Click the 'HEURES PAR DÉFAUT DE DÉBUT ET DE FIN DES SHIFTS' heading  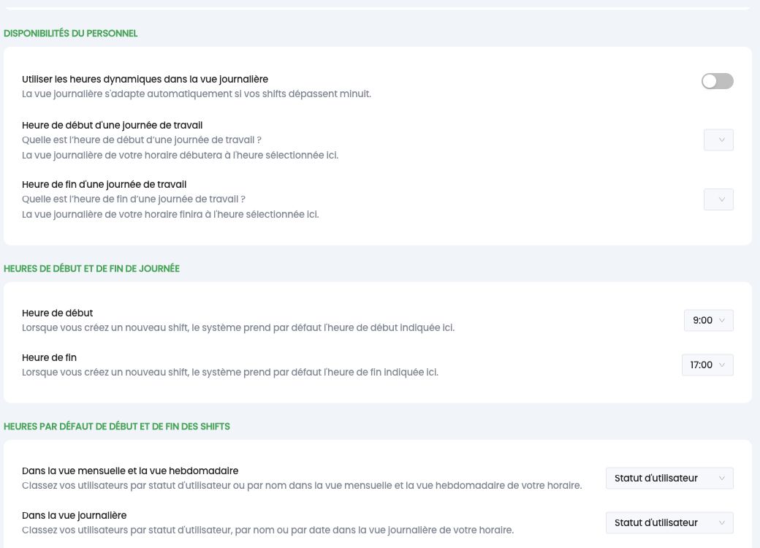click(x=117, y=427)
